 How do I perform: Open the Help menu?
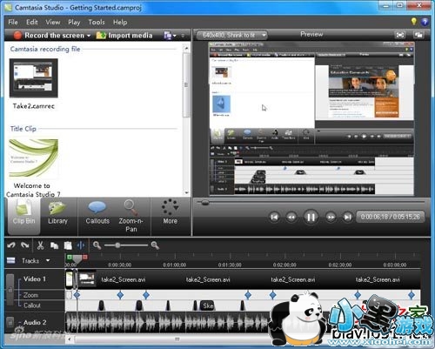tap(120, 22)
